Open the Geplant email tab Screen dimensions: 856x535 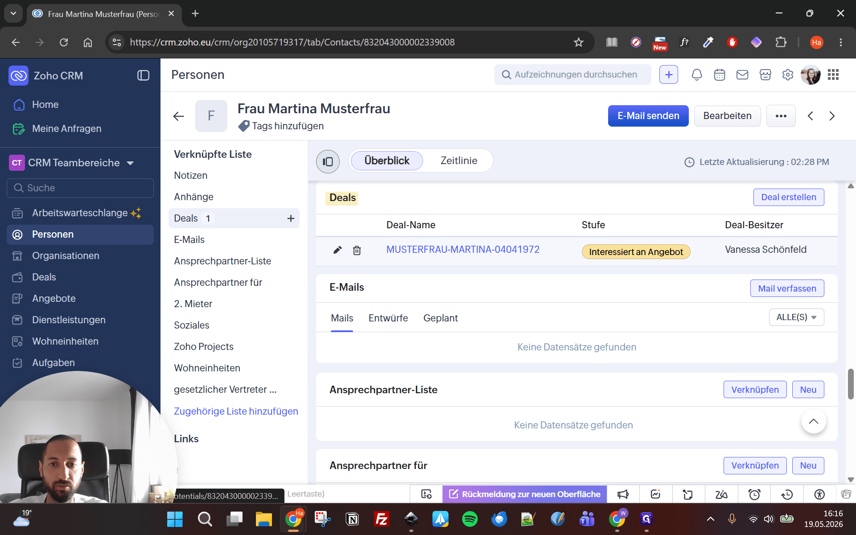tap(440, 318)
